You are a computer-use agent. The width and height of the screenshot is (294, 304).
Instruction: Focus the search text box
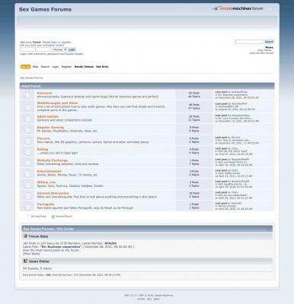pos(249,42)
